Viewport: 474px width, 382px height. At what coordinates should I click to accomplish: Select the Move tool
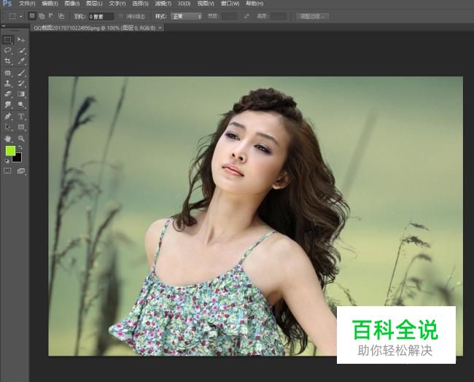pos(21,39)
